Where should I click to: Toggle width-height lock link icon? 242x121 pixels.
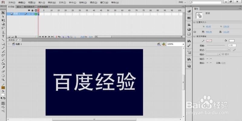[195, 32]
